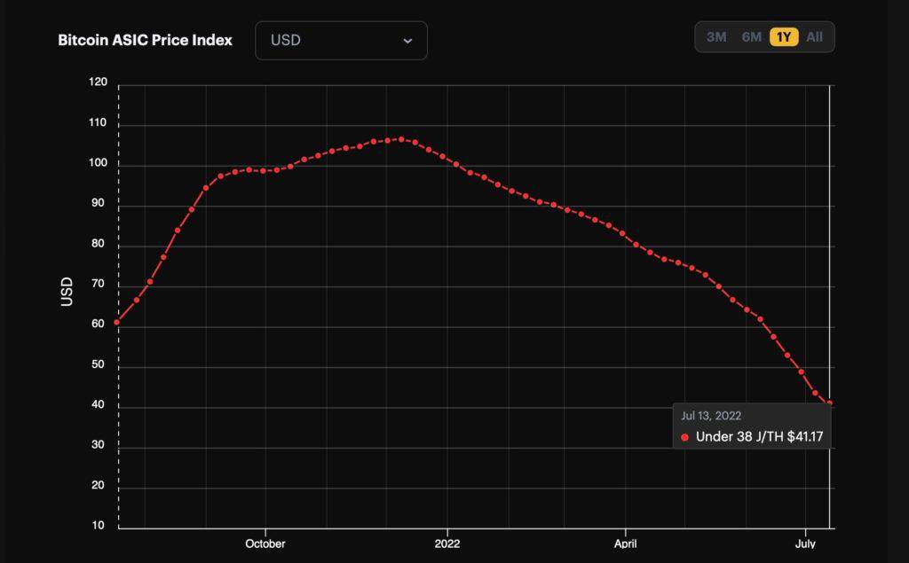Click the highlighted 1Y range button
This screenshot has height=563, width=909.
click(784, 37)
